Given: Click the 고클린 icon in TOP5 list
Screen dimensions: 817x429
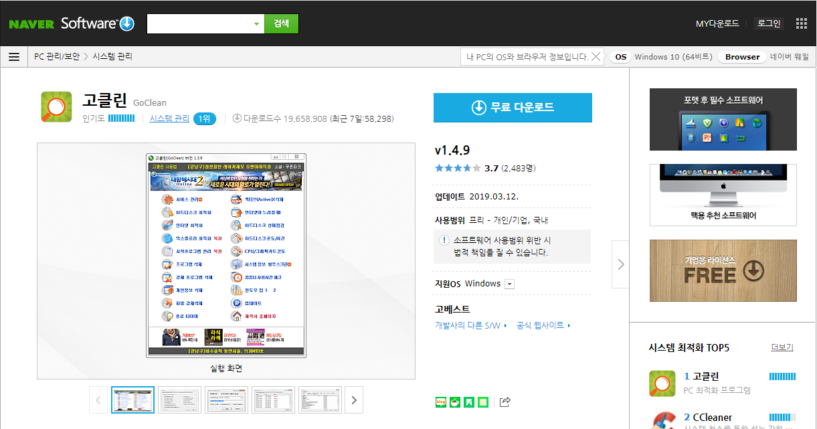Looking at the screenshot, I should pyautogui.click(x=662, y=383).
